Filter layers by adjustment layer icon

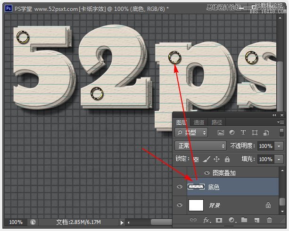232,132
